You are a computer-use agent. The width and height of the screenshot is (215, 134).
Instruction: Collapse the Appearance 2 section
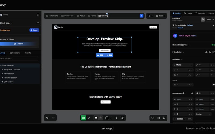click(185, 93)
